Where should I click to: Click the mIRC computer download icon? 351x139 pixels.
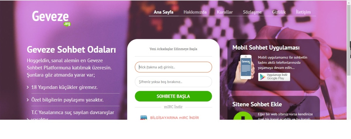pyautogui.click(x=144, y=118)
